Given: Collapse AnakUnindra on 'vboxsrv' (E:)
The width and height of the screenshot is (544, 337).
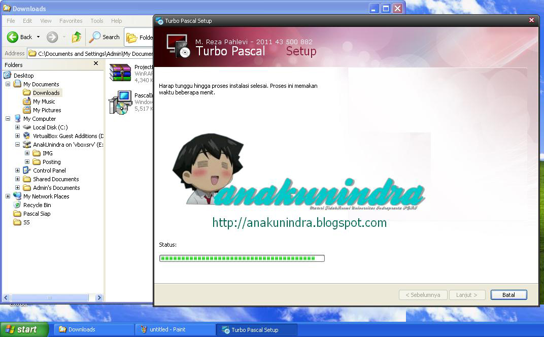Looking at the screenshot, I should pos(18,144).
